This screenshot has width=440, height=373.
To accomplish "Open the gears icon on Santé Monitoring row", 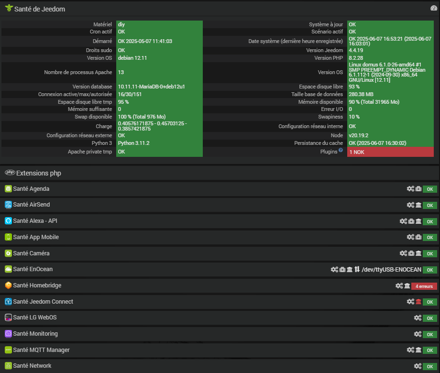I will pyautogui.click(x=418, y=334).
